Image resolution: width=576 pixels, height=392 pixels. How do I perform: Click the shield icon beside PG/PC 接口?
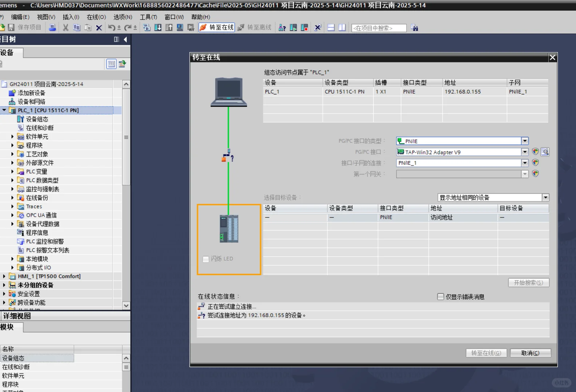535,152
